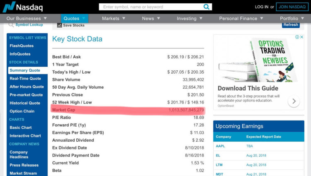Click the EL earnings link
The height and width of the screenshot is (176, 311).
click(x=218, y=155)
